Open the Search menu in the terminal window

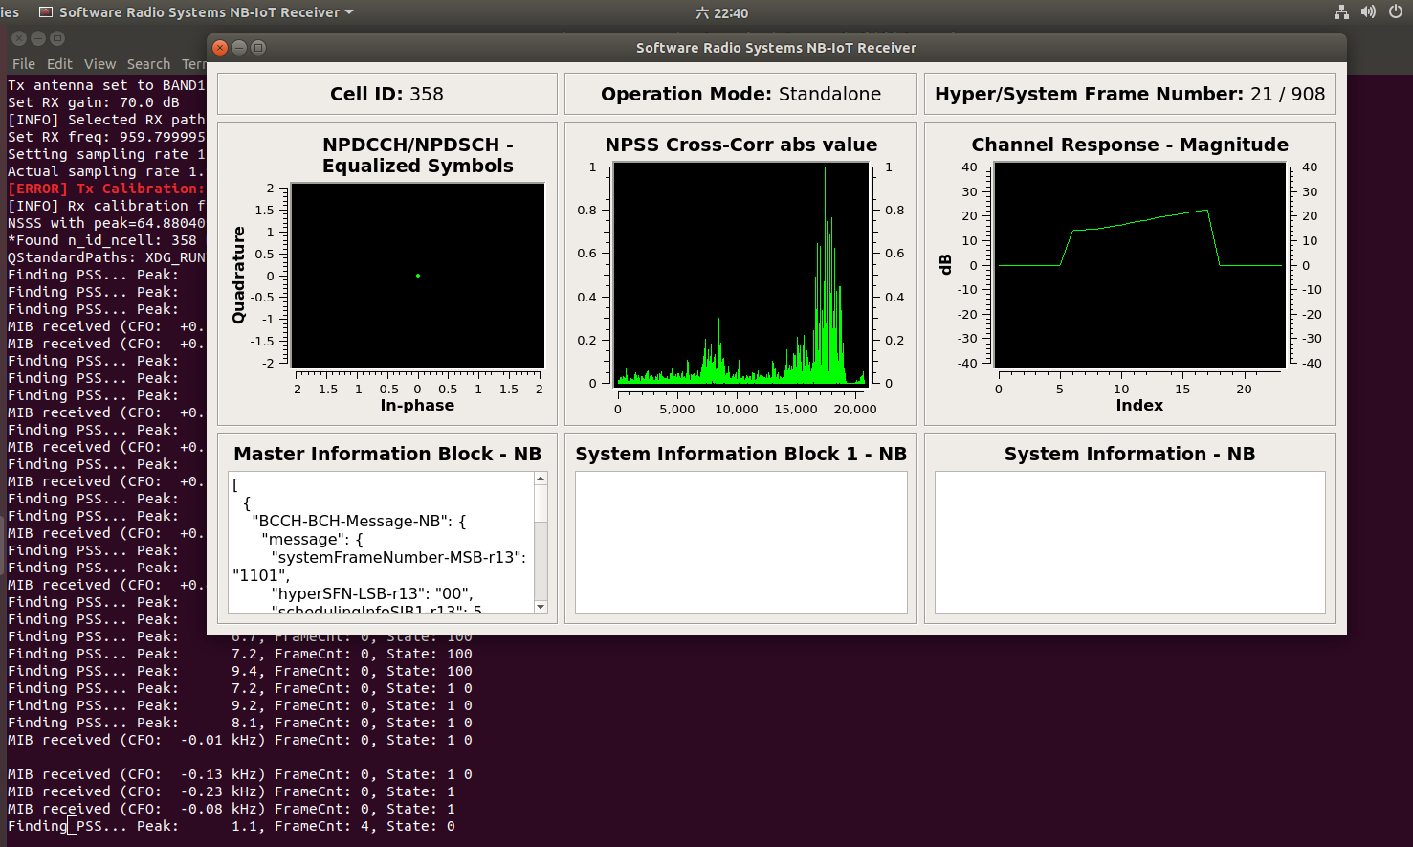click(x=148, y=64)
